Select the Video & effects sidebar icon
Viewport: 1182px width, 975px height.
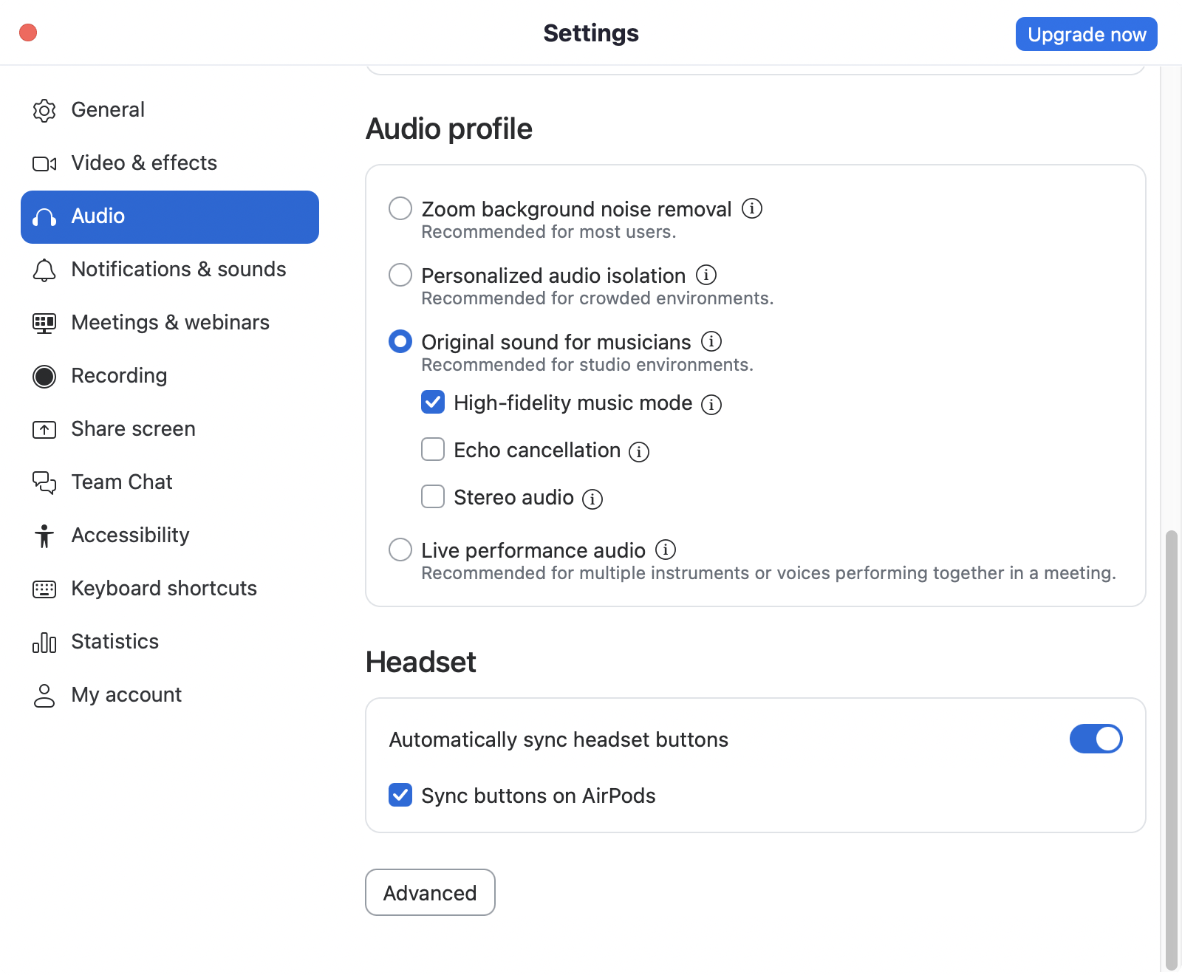coord(44,163)
